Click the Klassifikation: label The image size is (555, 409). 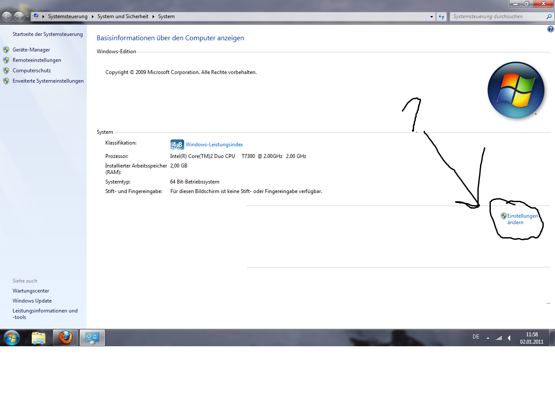pyautogui.click(x=121, y=143)
